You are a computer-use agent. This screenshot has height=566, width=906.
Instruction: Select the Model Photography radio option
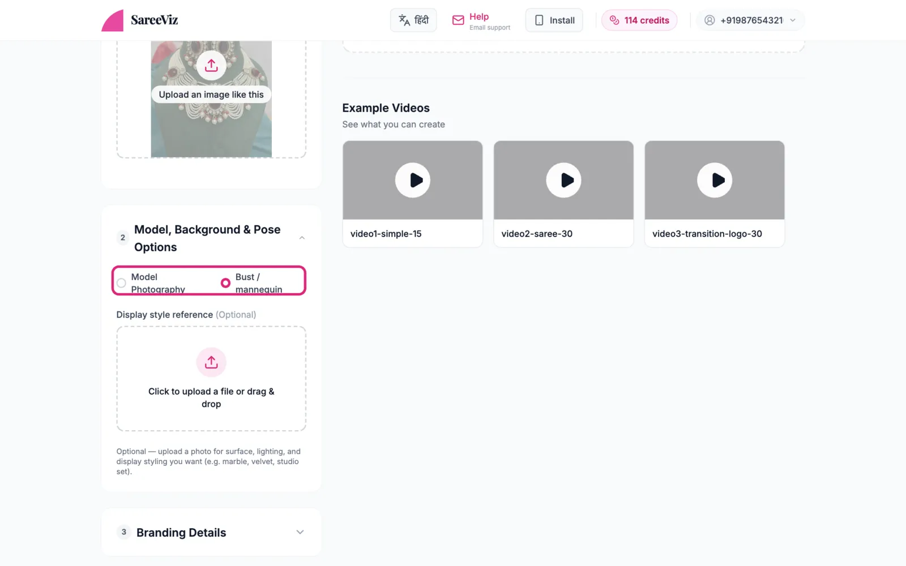(121, 283)
